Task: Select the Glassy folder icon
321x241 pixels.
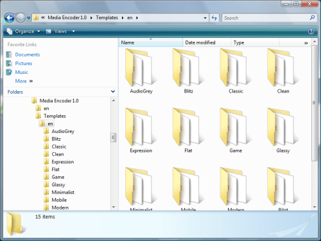Action: [283, 127]
